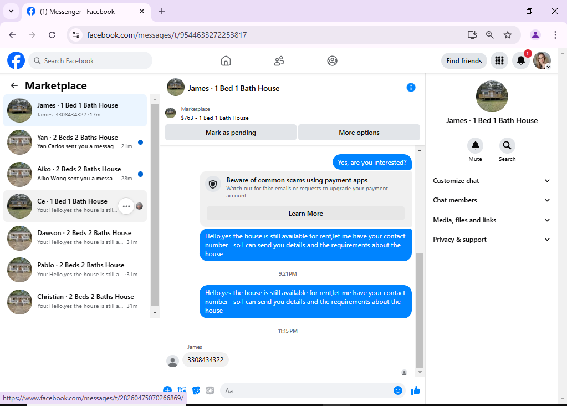
Task: Click browser reload button
Action: click(x=52, y=35)
